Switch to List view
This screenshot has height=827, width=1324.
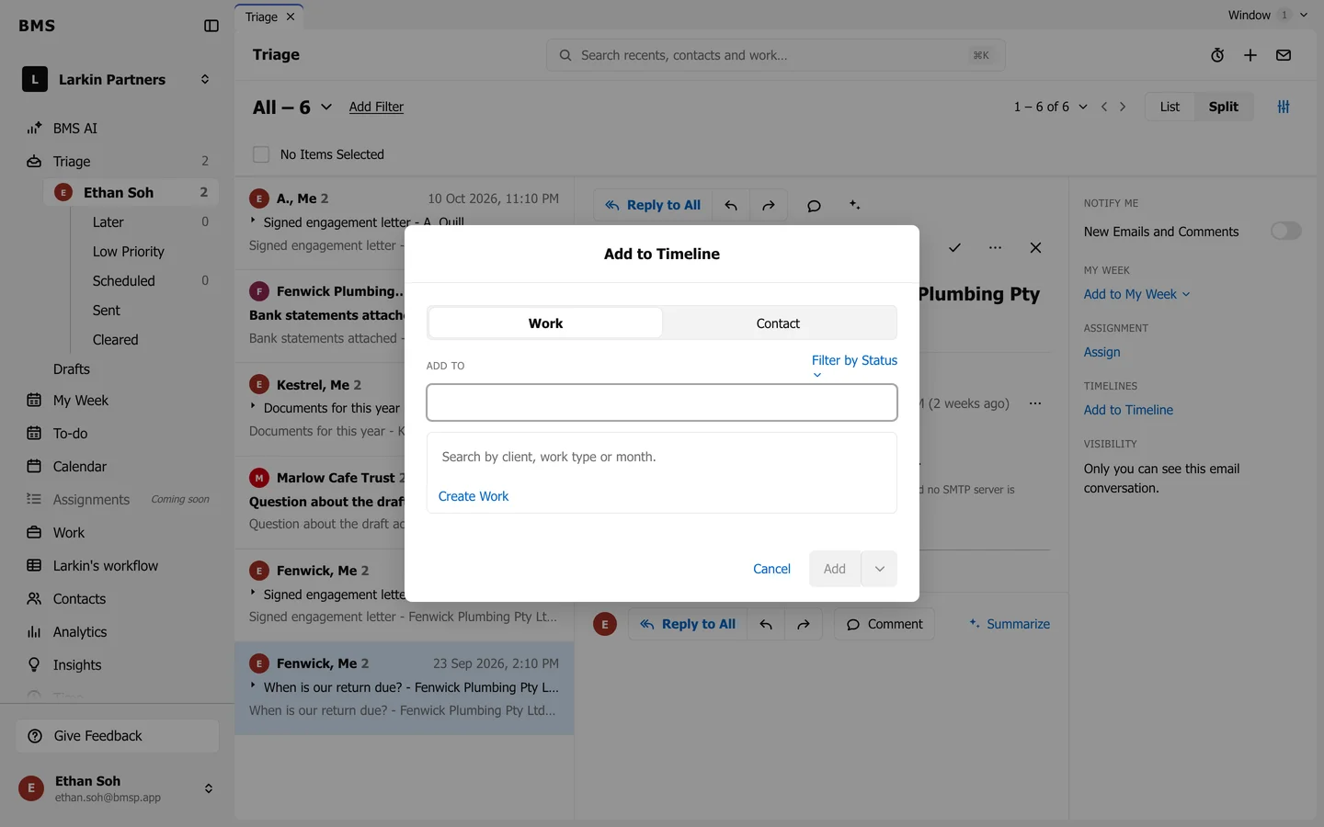[x=1170, y=107]
